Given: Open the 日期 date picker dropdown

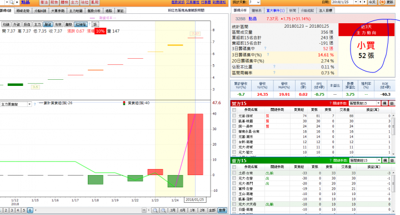Looking at the screenshot, I should coord(356,2).
